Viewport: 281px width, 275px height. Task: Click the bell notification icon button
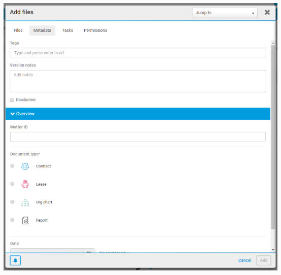coord(15,260)
